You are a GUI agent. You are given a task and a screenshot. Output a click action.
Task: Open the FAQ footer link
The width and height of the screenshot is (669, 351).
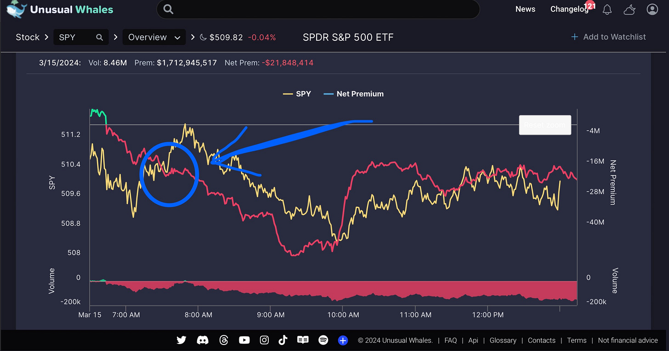pyautogui.click(x=451, y=340)
